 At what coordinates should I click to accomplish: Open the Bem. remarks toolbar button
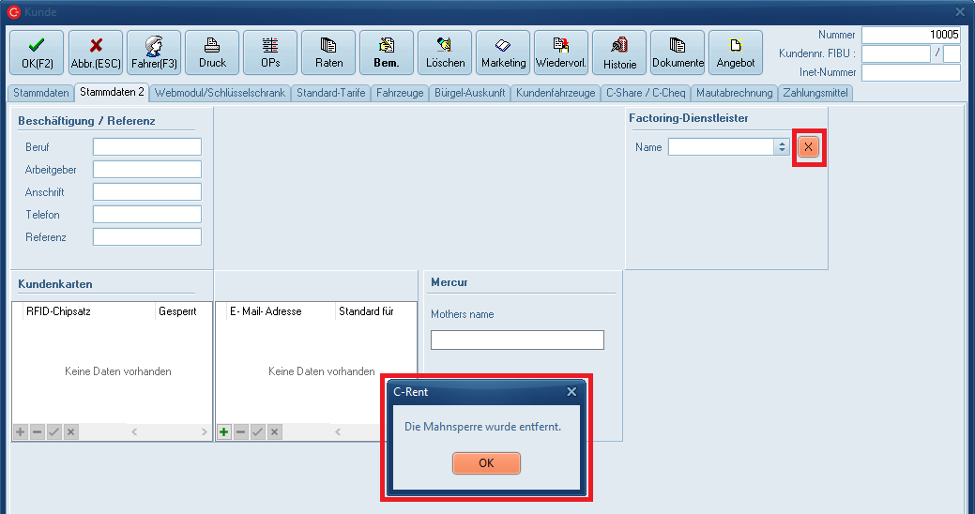click(387, 53)
